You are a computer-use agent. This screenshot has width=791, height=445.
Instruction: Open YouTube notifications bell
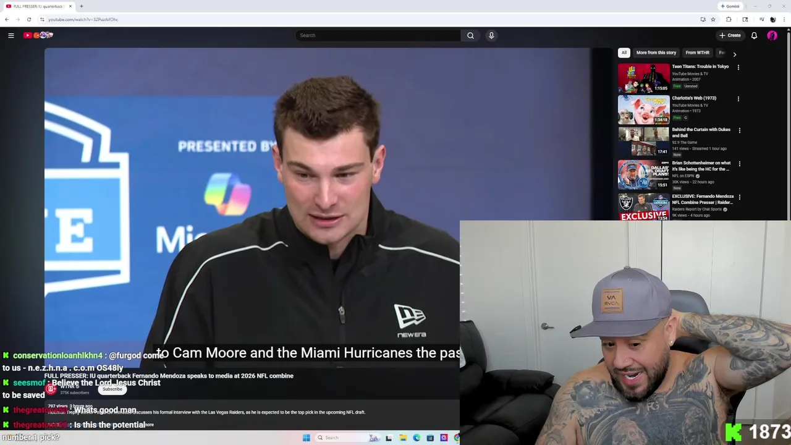[754, 35]
